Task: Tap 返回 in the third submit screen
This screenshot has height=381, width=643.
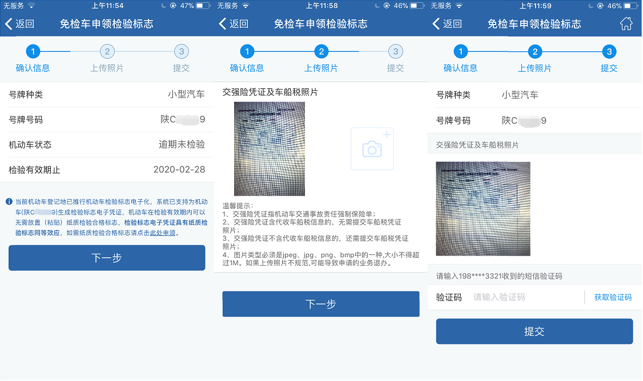Action: [x=447, y=24]
